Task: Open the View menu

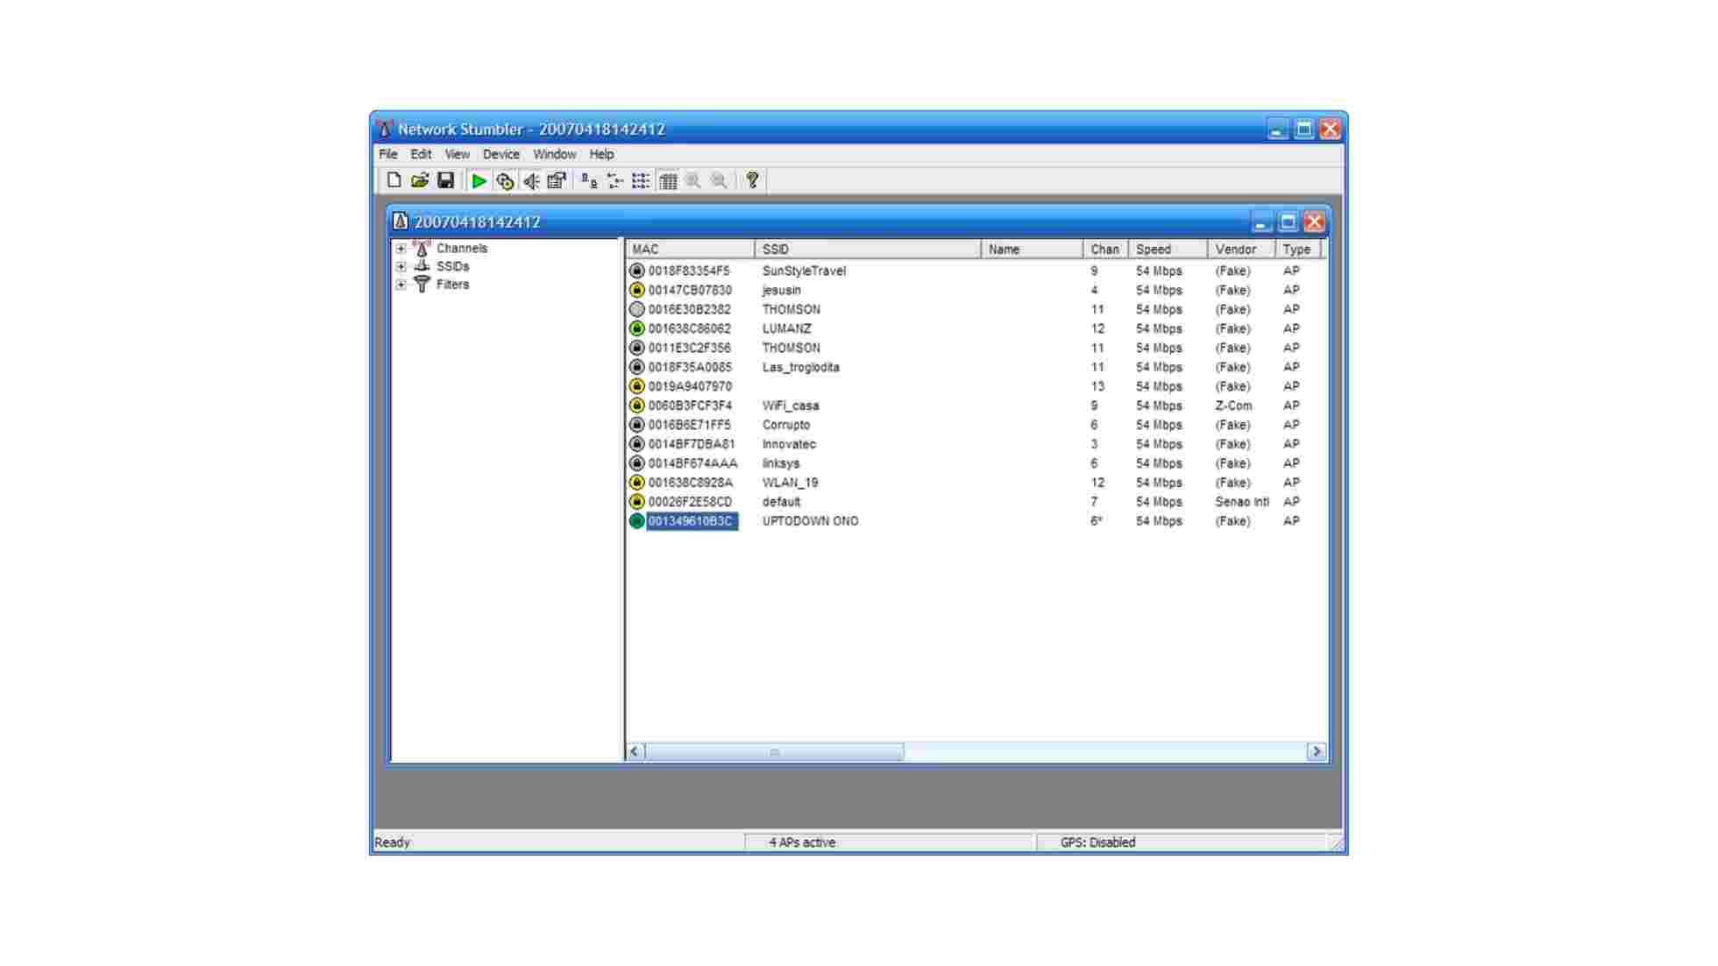Action: tap(457, 154)
